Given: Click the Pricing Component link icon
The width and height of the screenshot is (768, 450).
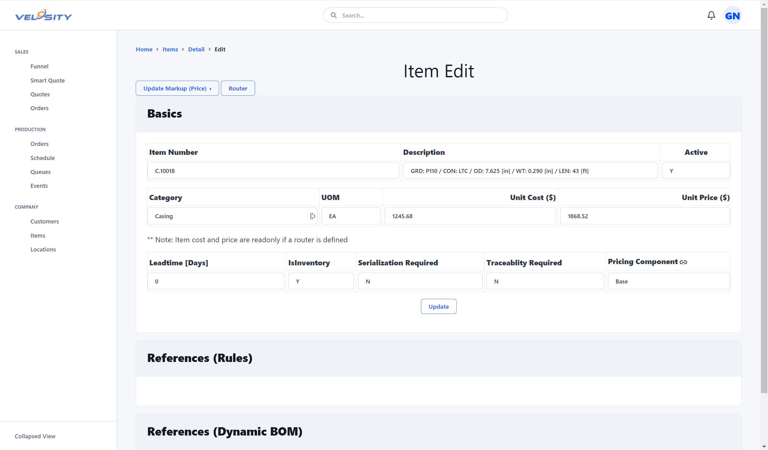Looking at the screenshot, I should coord(683,262).
